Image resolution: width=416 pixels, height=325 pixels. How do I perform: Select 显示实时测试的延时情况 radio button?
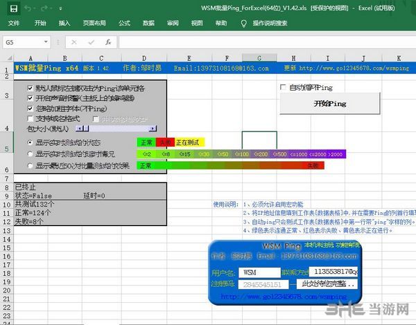click(x=31, y=154)
